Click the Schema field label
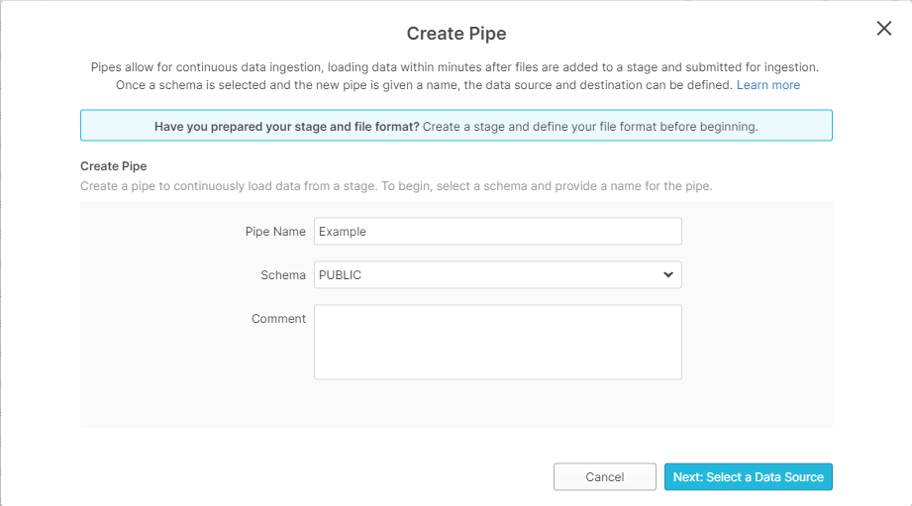 click(x=282, y=275)
